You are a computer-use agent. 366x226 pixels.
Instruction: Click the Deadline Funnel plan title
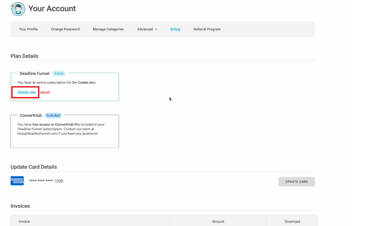pyautogui.click(x=34, y=74)
